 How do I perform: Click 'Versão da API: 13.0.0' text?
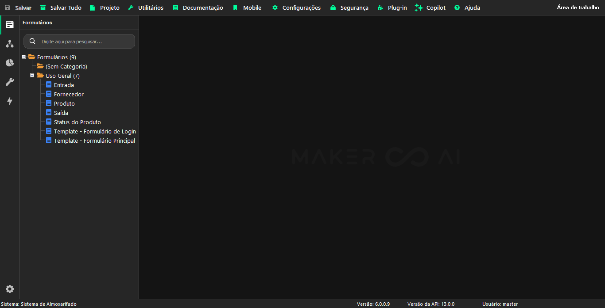coord(431,304)
